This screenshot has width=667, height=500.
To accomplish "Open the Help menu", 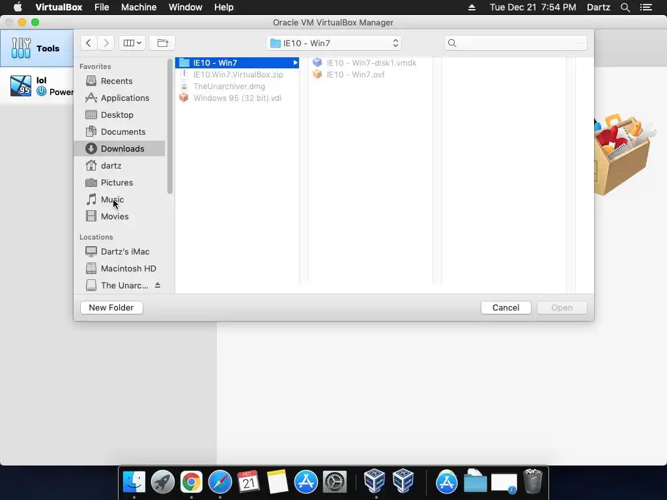I will tap(224, 7).
